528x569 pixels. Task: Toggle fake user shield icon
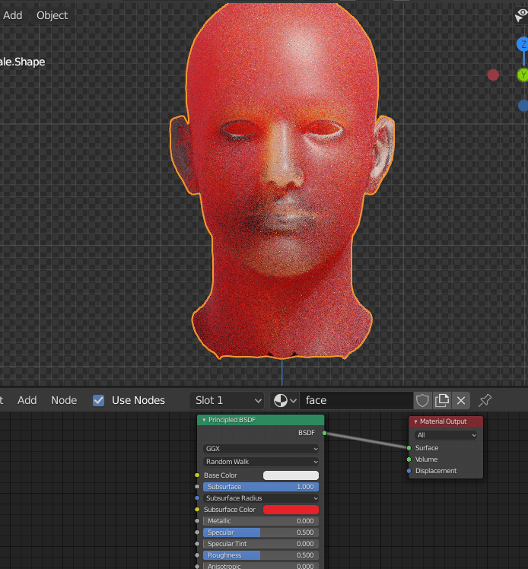pos(422,401)
